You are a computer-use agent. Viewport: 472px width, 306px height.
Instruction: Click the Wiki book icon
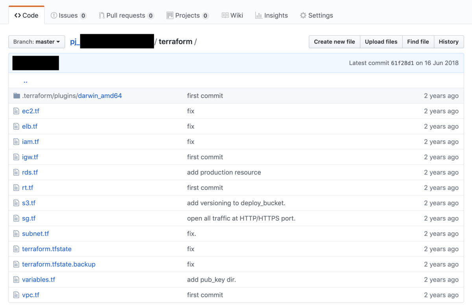click(x=225, y=15)
